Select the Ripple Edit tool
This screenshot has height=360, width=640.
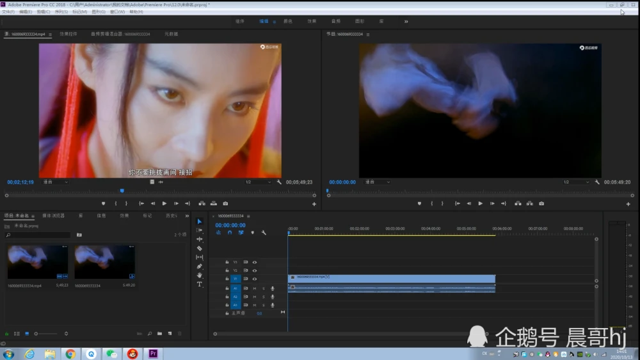tap(199, 239)
